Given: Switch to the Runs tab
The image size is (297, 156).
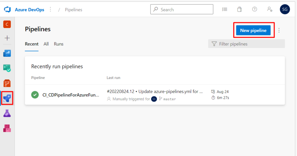Looking at the screenshot, I should (59, 44).
